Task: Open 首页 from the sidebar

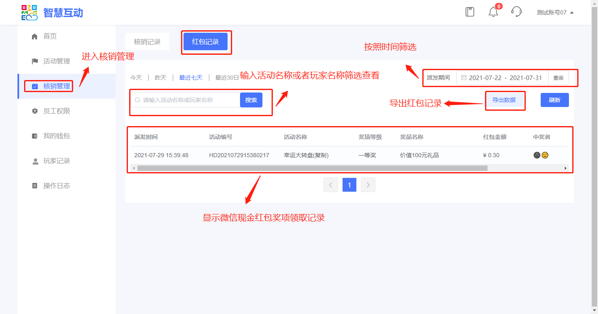Action: pyautogui.click(x=50, y=37)
